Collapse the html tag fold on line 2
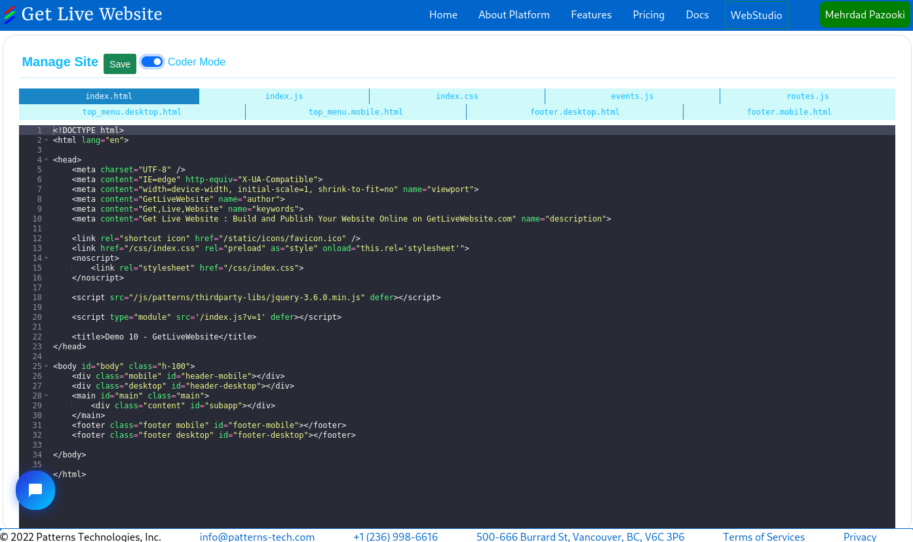 point(47,140)
